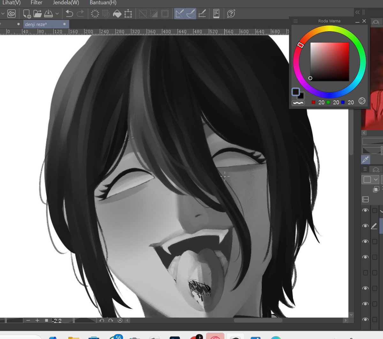Screen dimensions: 383x339
Task: Open the layer color dropdown
Action: [x=370, y=180]
